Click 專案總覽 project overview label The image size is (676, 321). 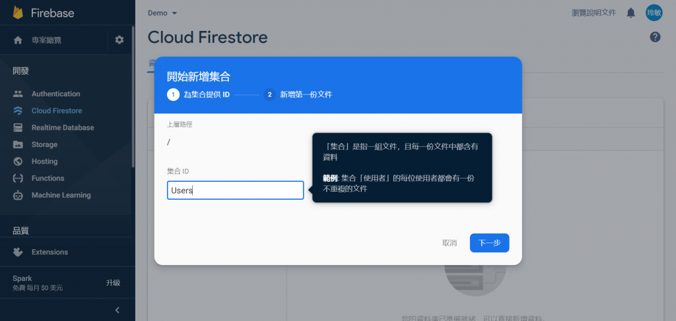[x=46, y=40]
